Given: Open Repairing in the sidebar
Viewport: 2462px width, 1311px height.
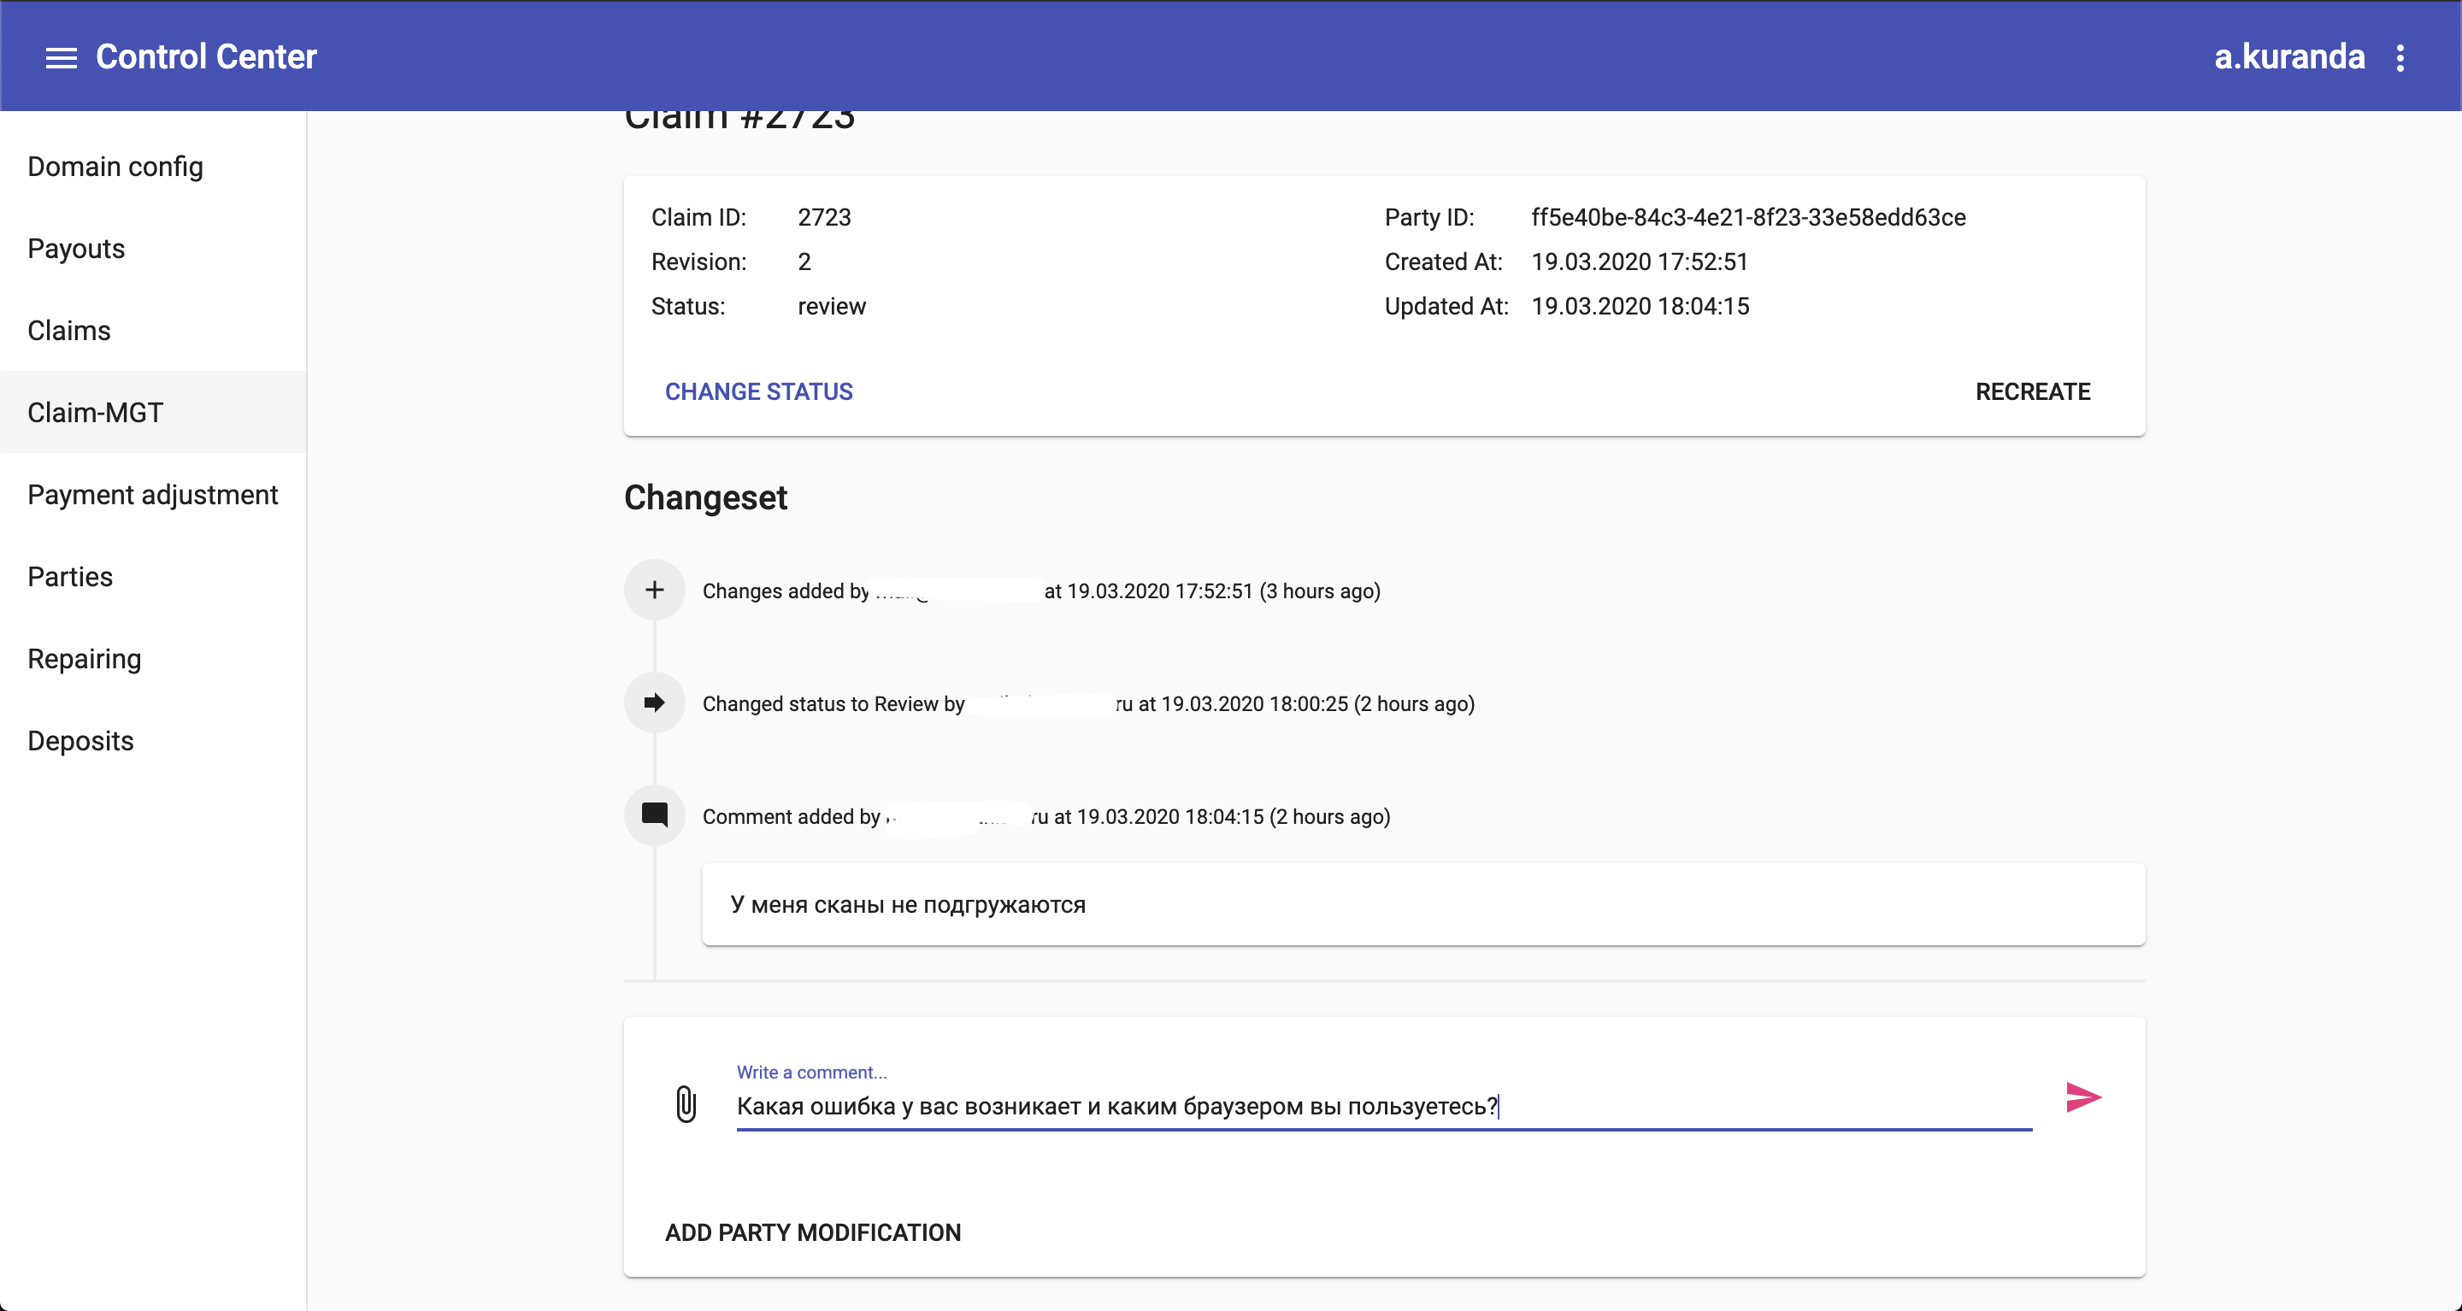Looking at the screenshot, I should (153, 658).
